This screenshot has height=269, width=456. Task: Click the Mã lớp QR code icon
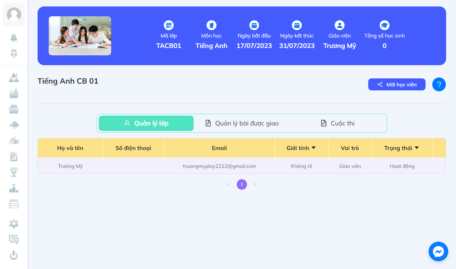(x=169, y=25)
